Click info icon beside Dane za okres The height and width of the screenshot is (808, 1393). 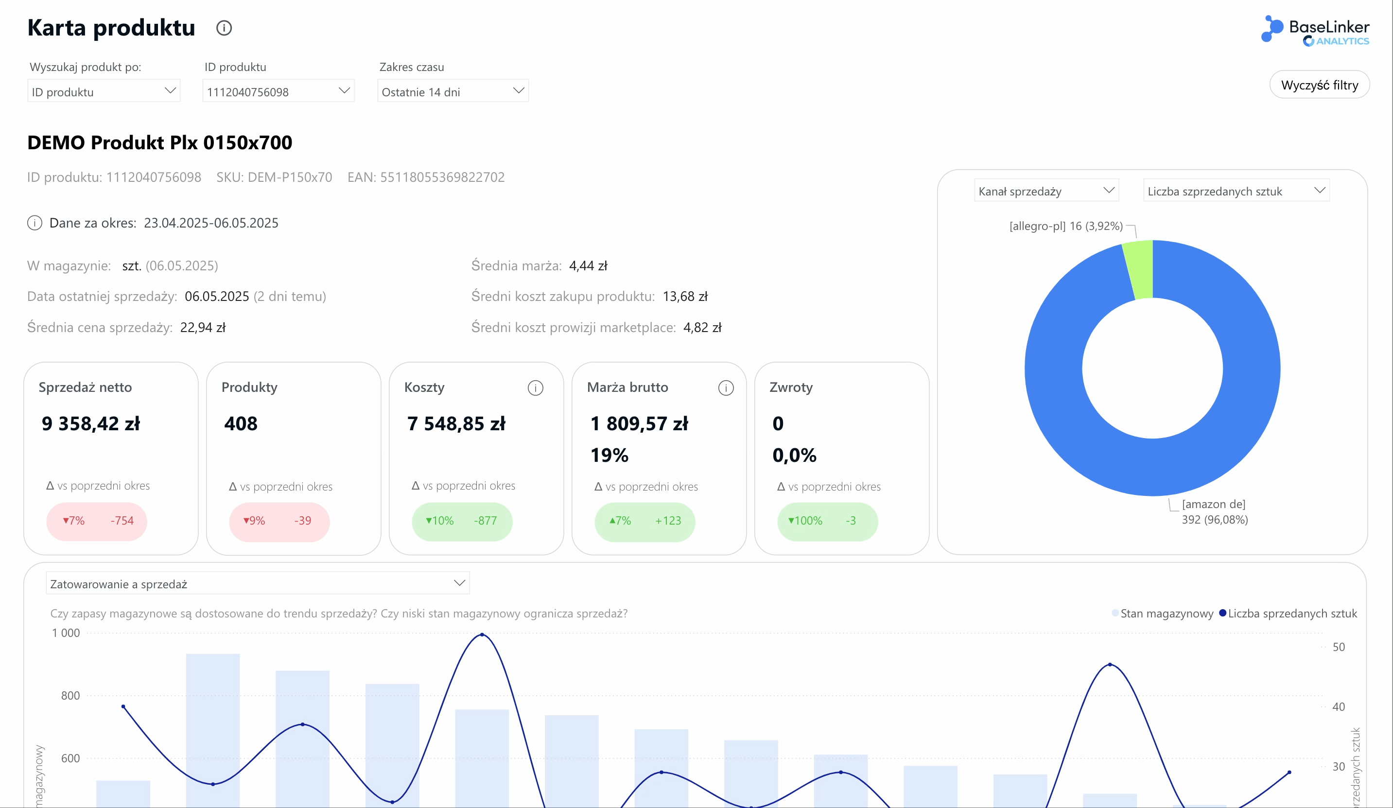[x=35, y=223]
